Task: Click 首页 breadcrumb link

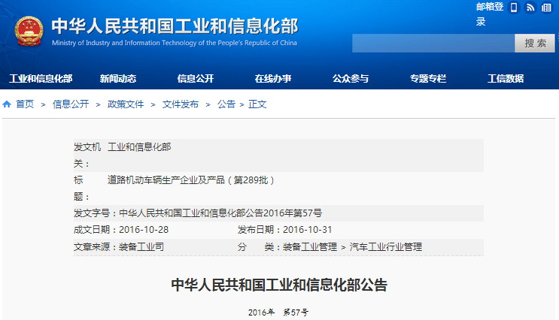Action: pyautogui.click(x=25, y=104)
